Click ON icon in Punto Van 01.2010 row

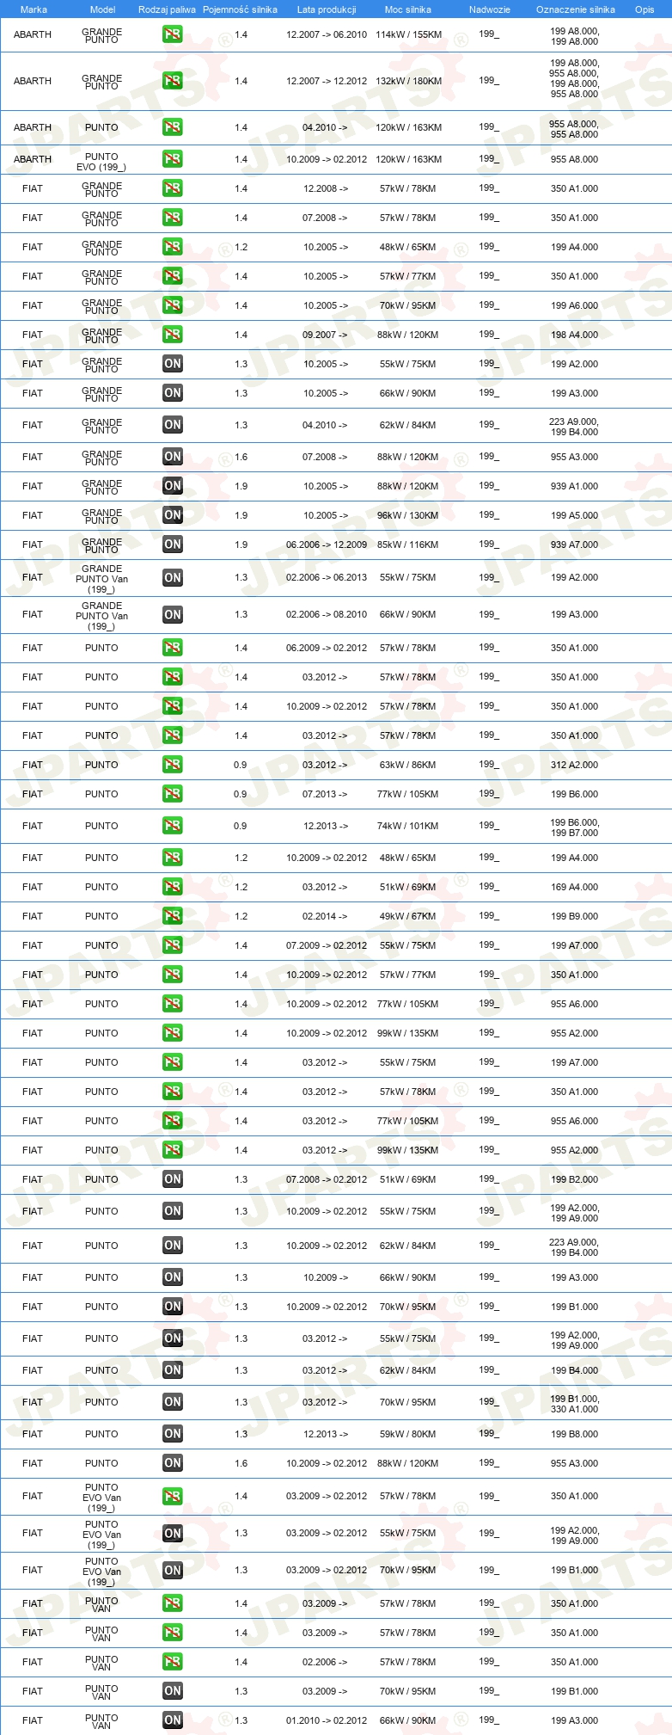point(173,1720)
